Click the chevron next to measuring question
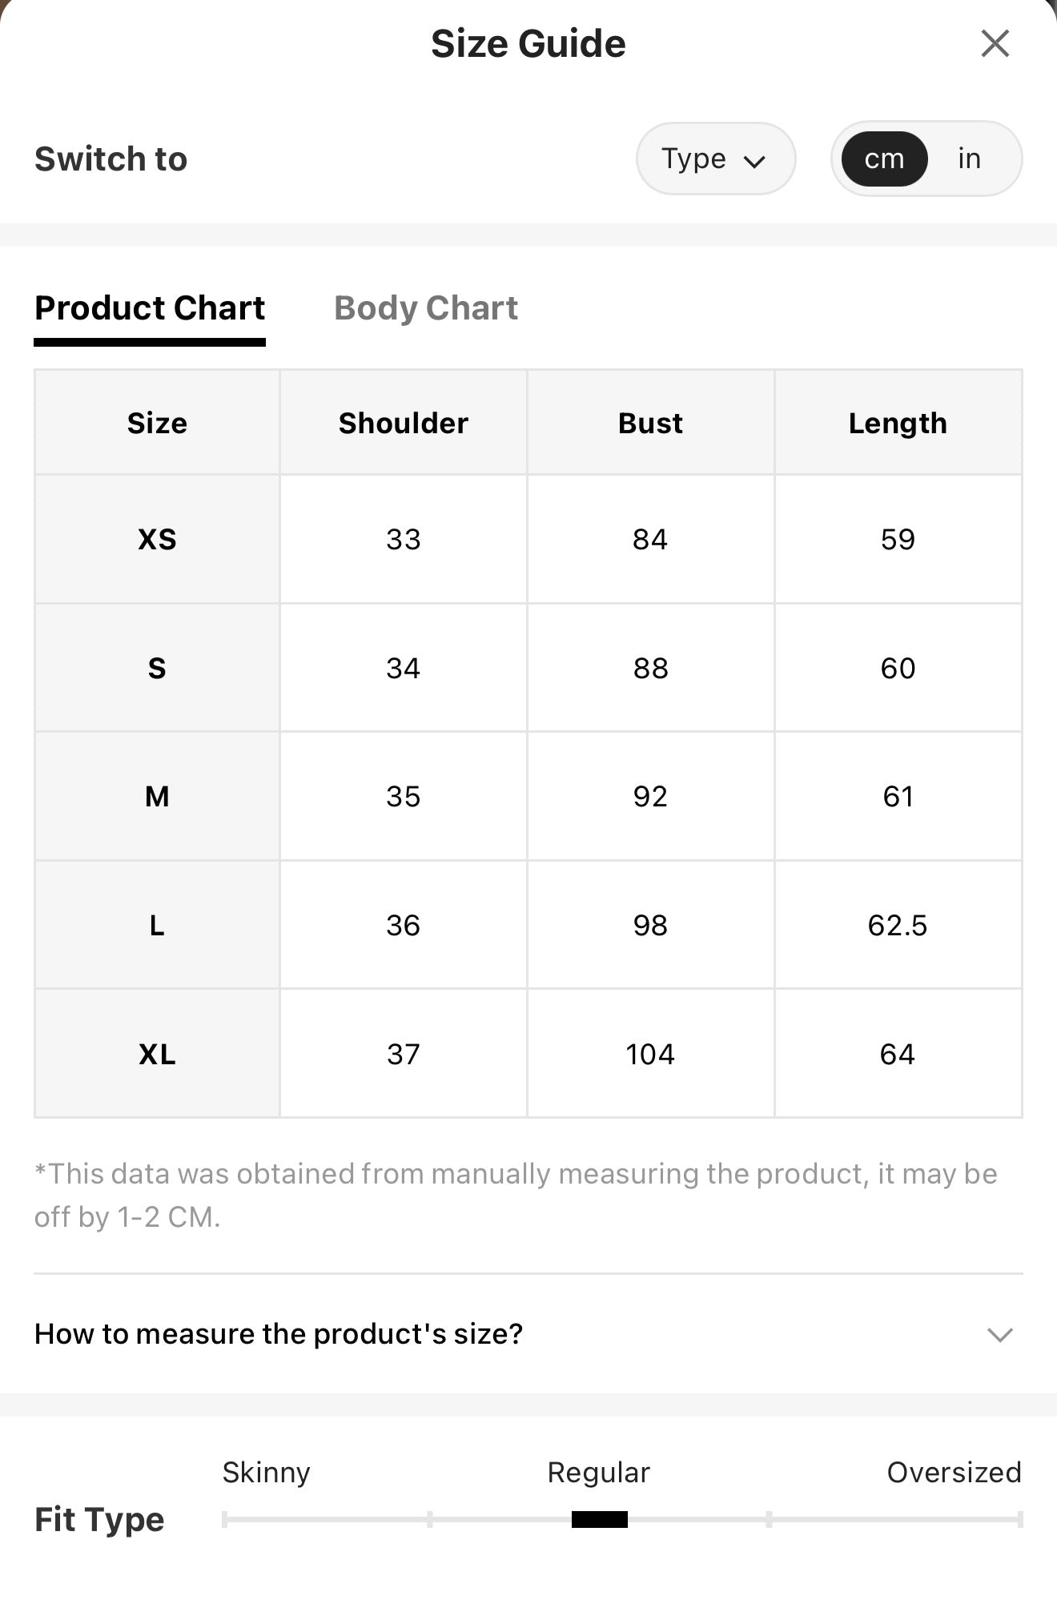 click(x=1000, y=1335)
